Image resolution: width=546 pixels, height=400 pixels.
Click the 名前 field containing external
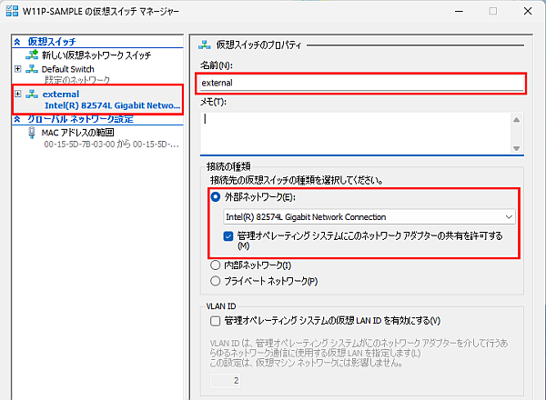pos(361,83)
